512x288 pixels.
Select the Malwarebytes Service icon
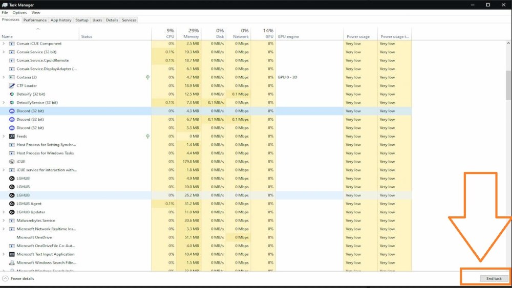click(12, 220)
